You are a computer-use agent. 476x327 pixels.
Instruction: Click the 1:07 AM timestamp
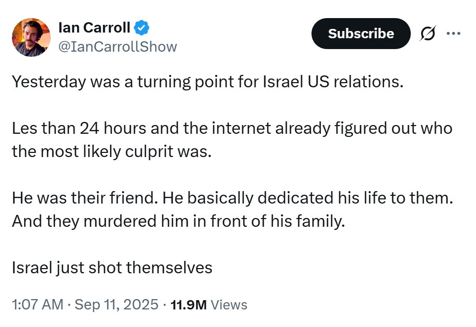(37, 305)
